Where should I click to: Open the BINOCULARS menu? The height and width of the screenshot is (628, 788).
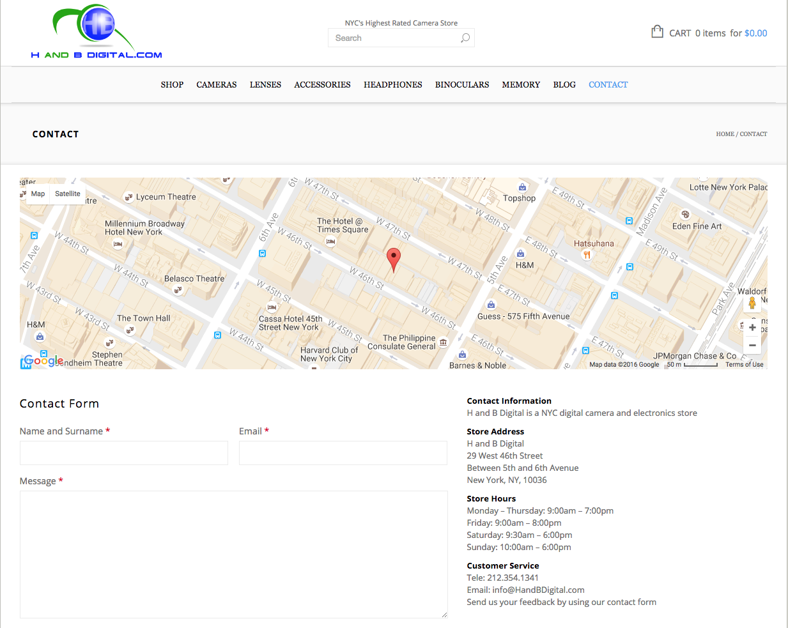coord(462,84)
